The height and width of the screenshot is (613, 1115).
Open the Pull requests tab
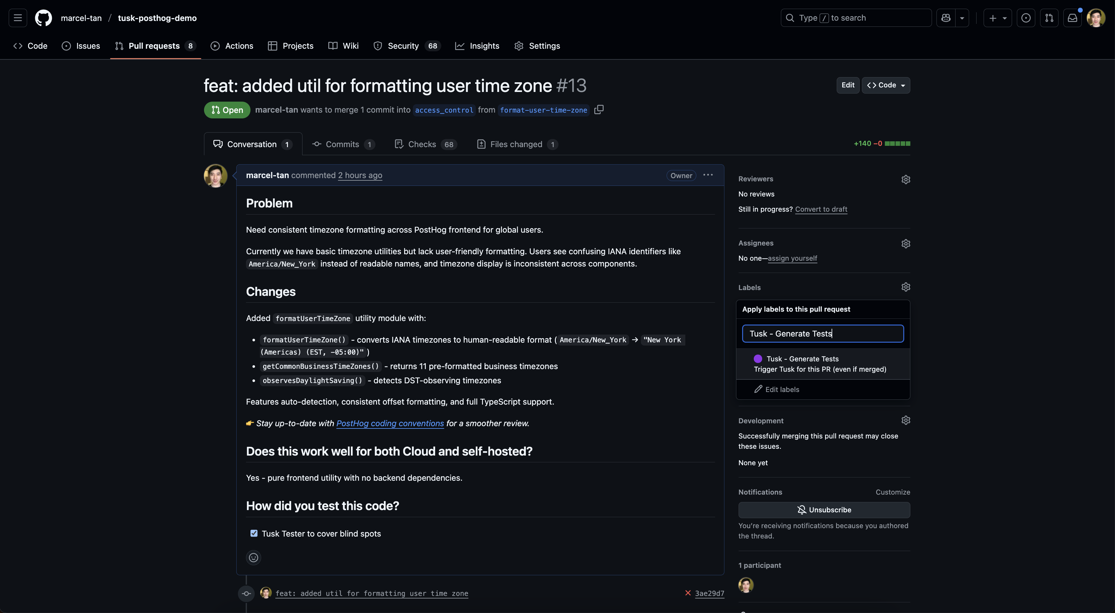coord(155,46)
